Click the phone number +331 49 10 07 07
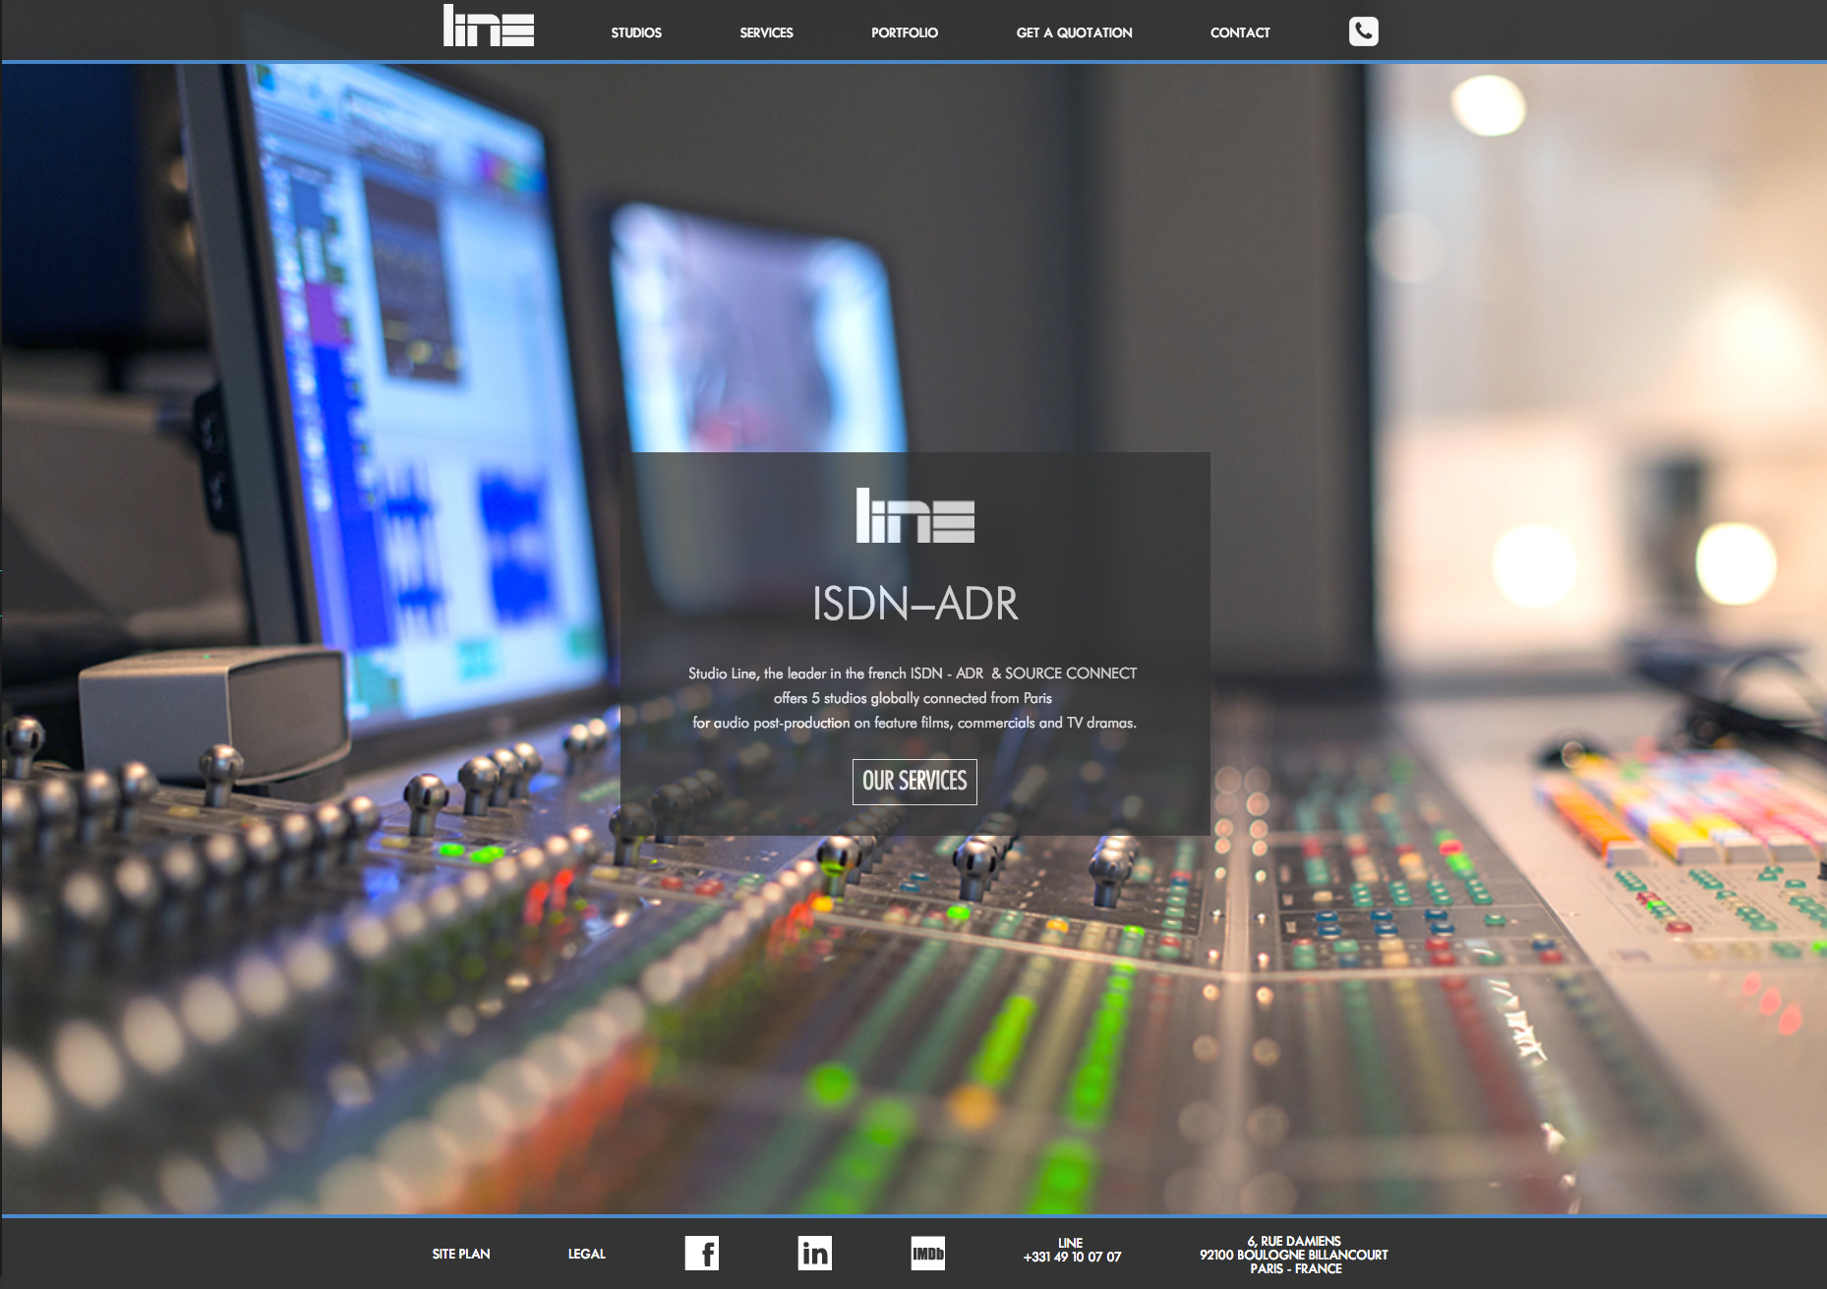Screen dimensions: 1827x1289 pyautogui.click(x=1072, y=1257)
